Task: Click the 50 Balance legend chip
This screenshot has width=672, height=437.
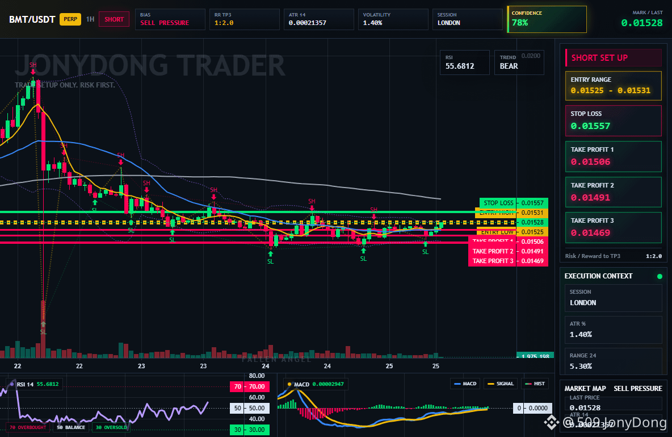Action: pos(71,427)
